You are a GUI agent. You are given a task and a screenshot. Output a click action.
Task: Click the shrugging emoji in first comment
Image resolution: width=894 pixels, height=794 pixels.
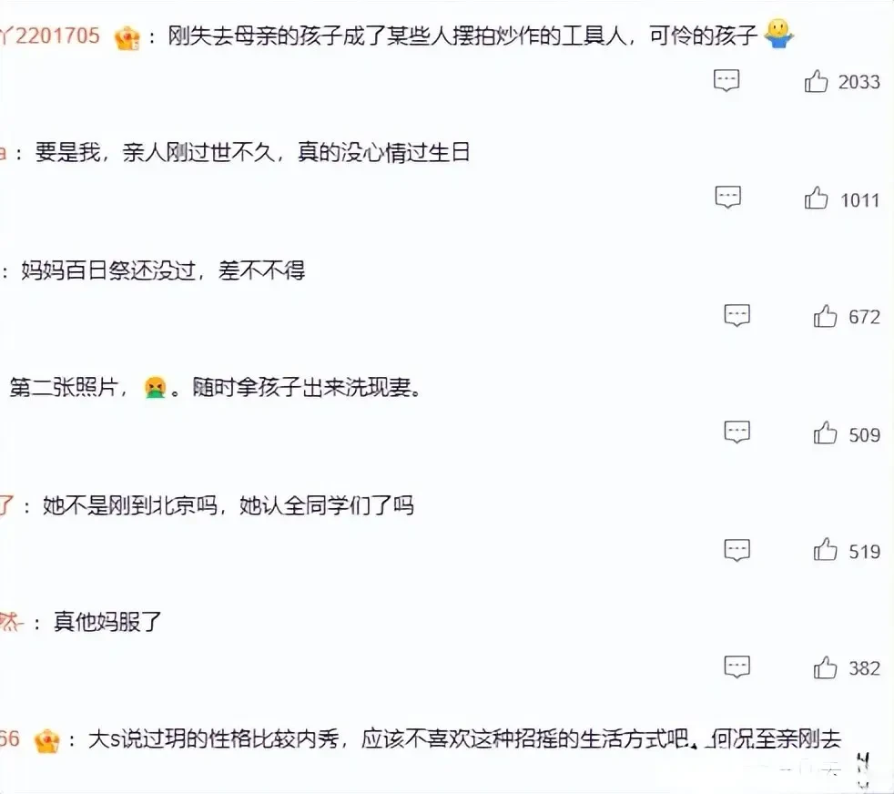(x=778, y=35)
